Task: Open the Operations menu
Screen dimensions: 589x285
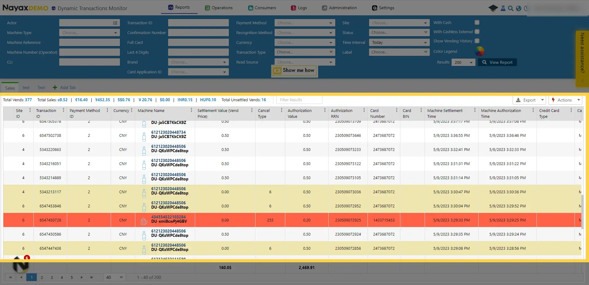Action: pyautogui.click(x=219, y=8)
